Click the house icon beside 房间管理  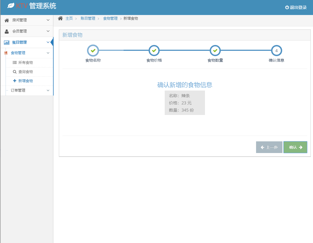[x=7, y=20]
